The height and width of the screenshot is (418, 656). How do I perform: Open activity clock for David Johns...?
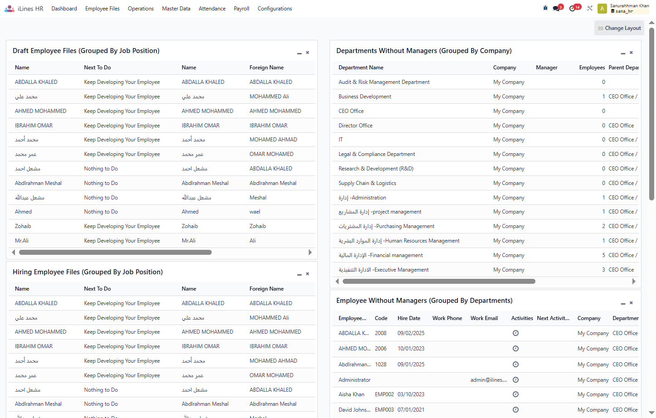(515, 410)
